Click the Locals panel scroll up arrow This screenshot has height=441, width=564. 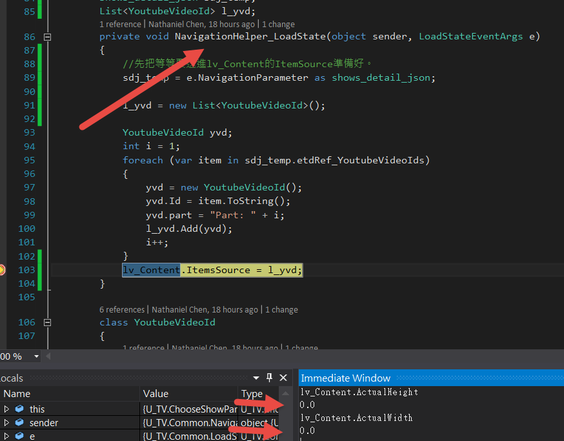(x=285, y=393)
